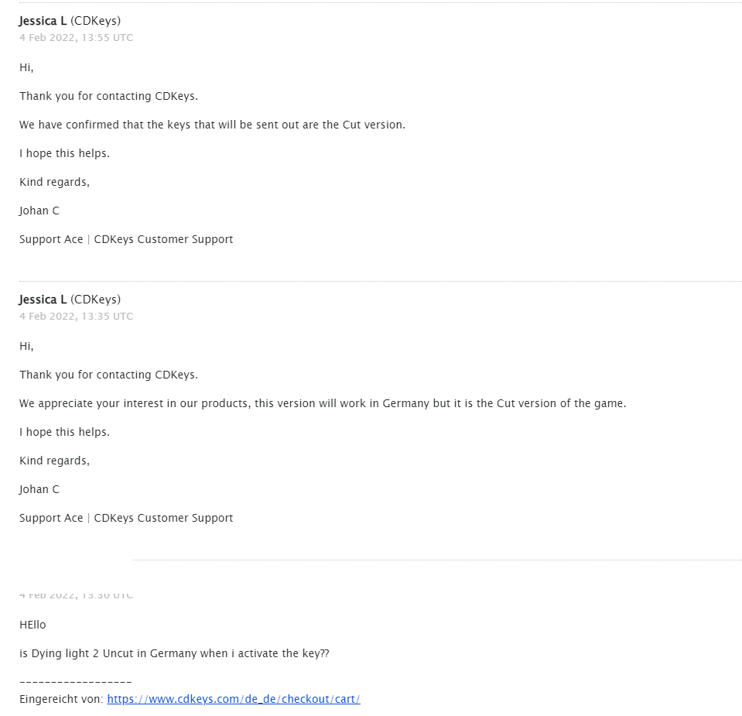This screenshot has height=716, width=742.
Task: Click 'Eingereicht von:' label text
Action: (61, 699)
